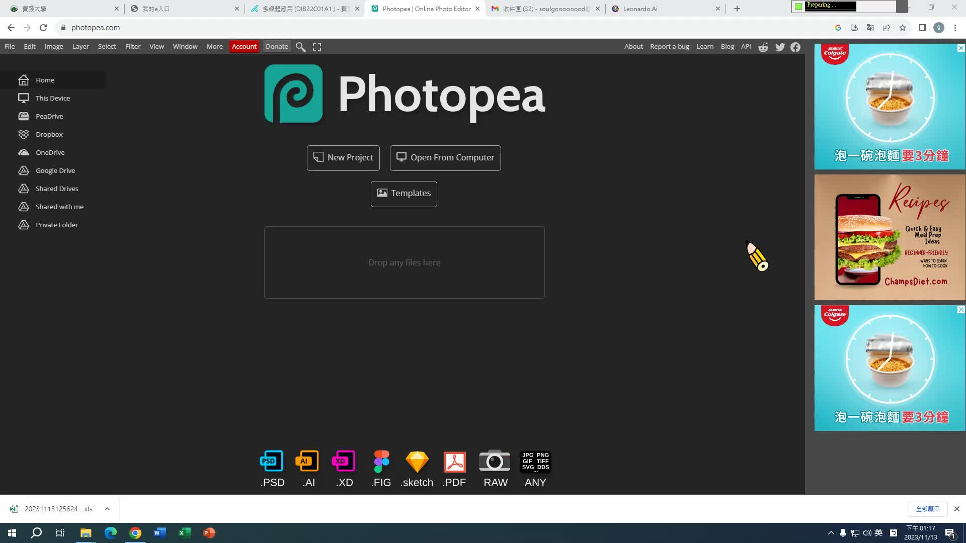Open the Edit menu

(30, 46)
